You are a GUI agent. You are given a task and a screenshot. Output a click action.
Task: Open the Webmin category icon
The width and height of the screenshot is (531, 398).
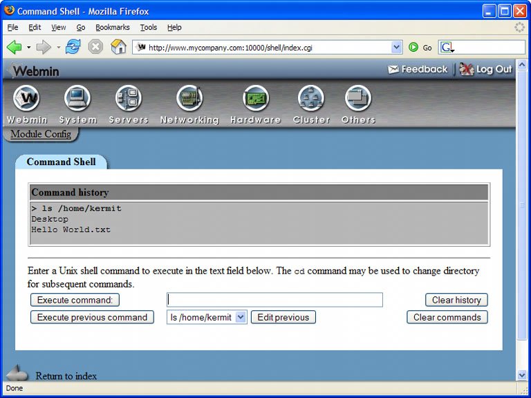(x=27, y=99)
